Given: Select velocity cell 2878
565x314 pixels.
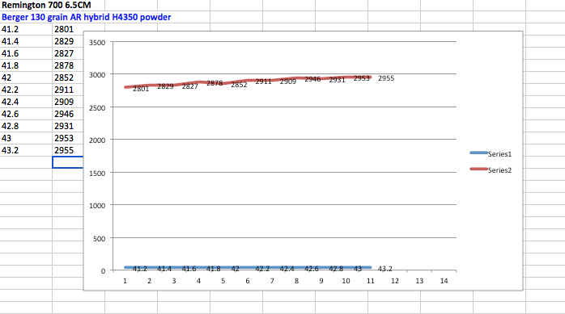Looking at the screenshot, I should 68,65.
